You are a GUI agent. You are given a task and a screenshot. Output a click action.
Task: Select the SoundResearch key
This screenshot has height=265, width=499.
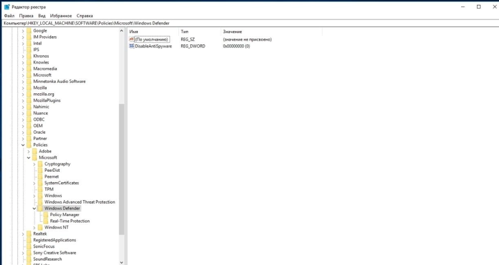(x=47, y=260)
